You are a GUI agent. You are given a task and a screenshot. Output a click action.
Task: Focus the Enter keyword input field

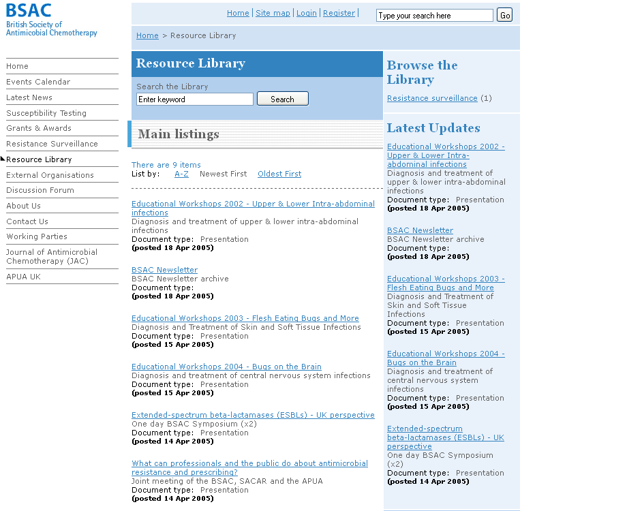(195, 99)
